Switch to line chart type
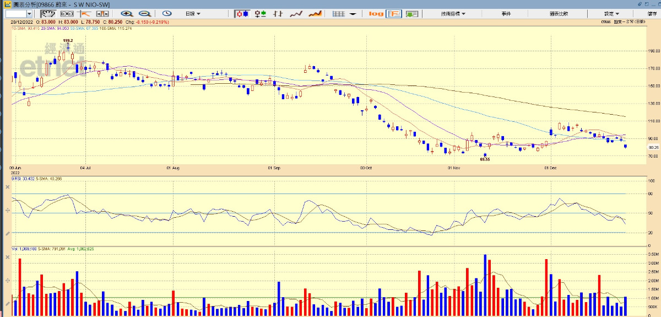 point(296,13)
